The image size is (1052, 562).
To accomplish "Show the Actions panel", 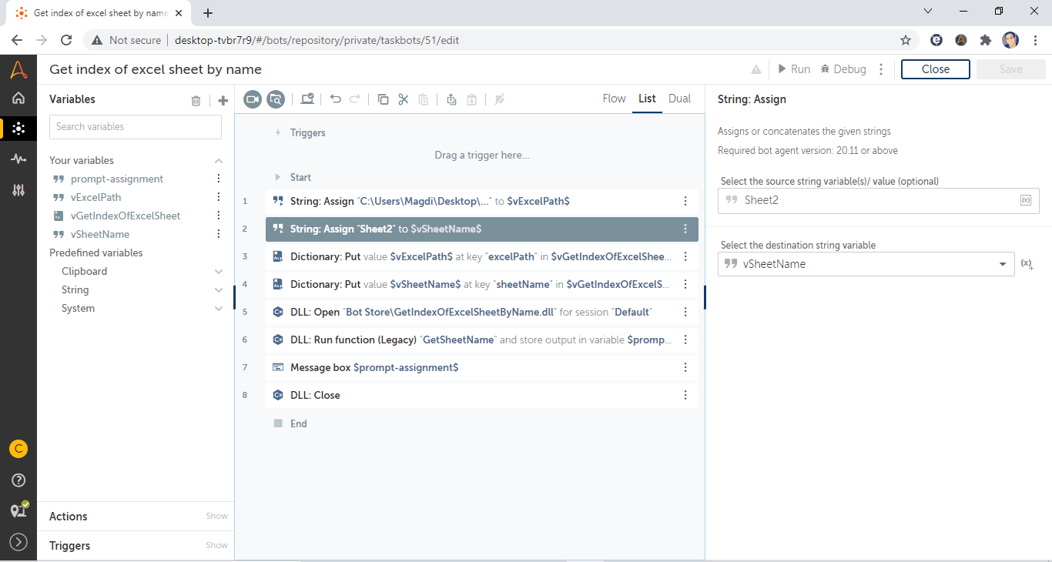I will (x=216, y=517).
